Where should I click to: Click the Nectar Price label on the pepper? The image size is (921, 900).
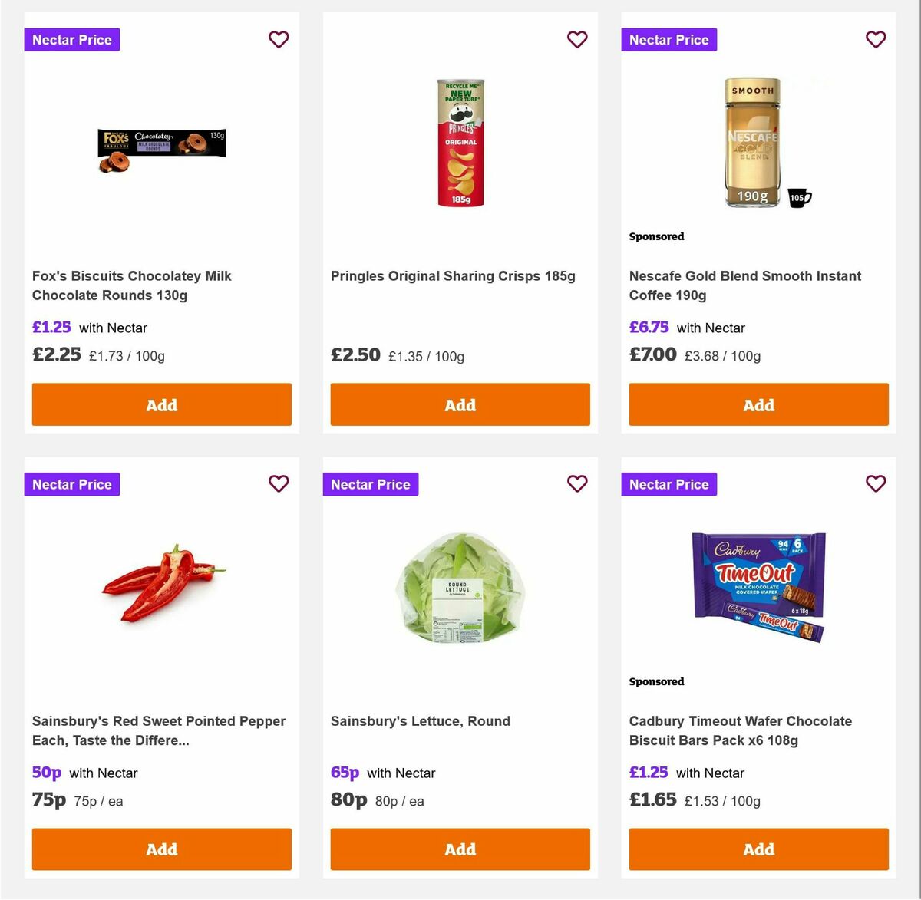[x=71, y=484]
